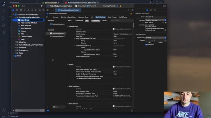Toggle the targets list sidebar icon
This screenshot has height=118, width=211.
click(x=47, y=17)
